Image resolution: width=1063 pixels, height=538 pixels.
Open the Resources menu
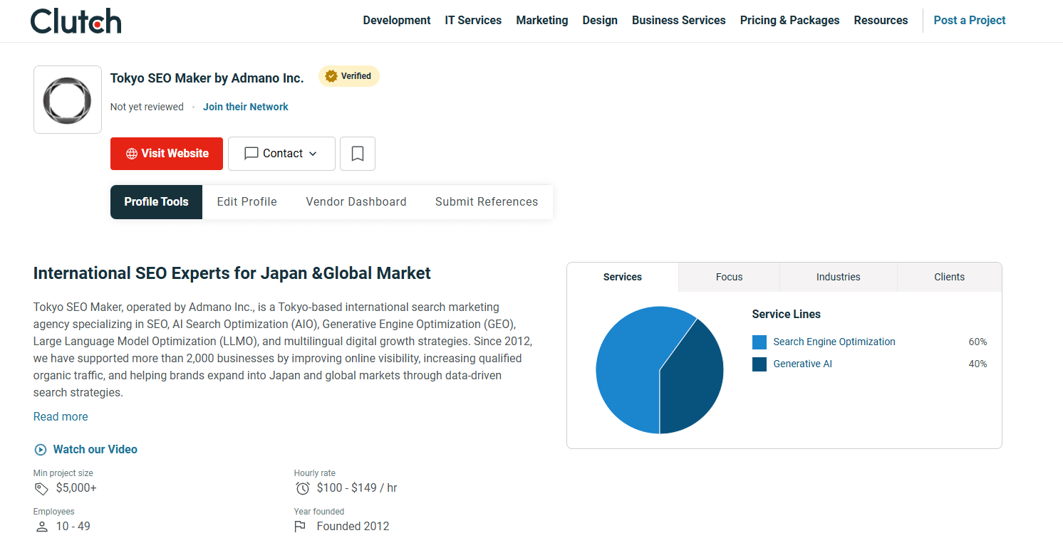pos(881,21)
